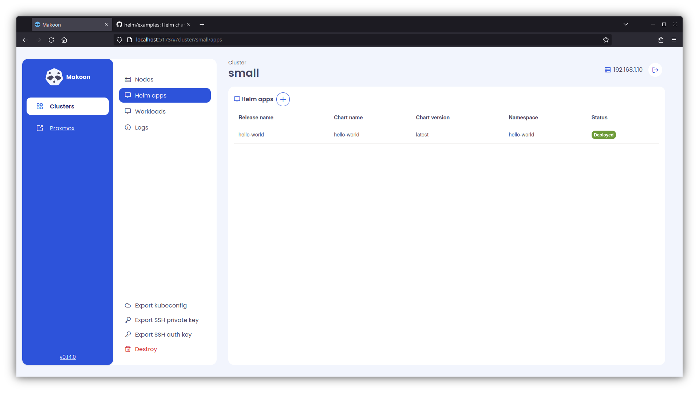Viewport: 699px width, 393px height.
Task: Expand the cluster nodes list
Action: coord(143,79)
